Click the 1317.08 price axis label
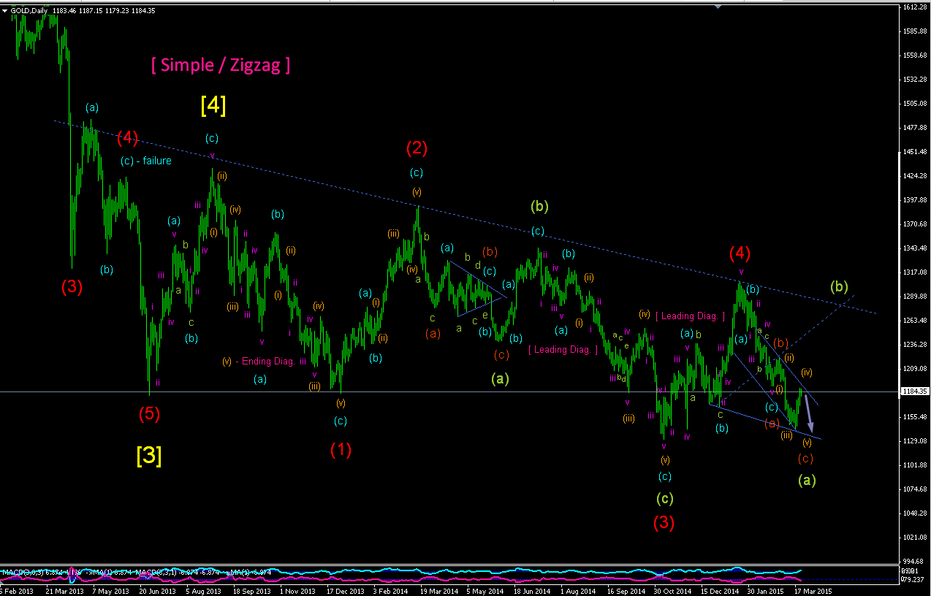This screenshot has height=596, width=931. coord(914,272)
